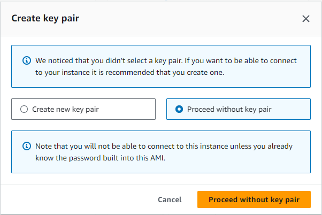This screenshot has width=322, height=215.
Task: Click the lower blue AMI note banner
Action: click(x=161, y=152)
